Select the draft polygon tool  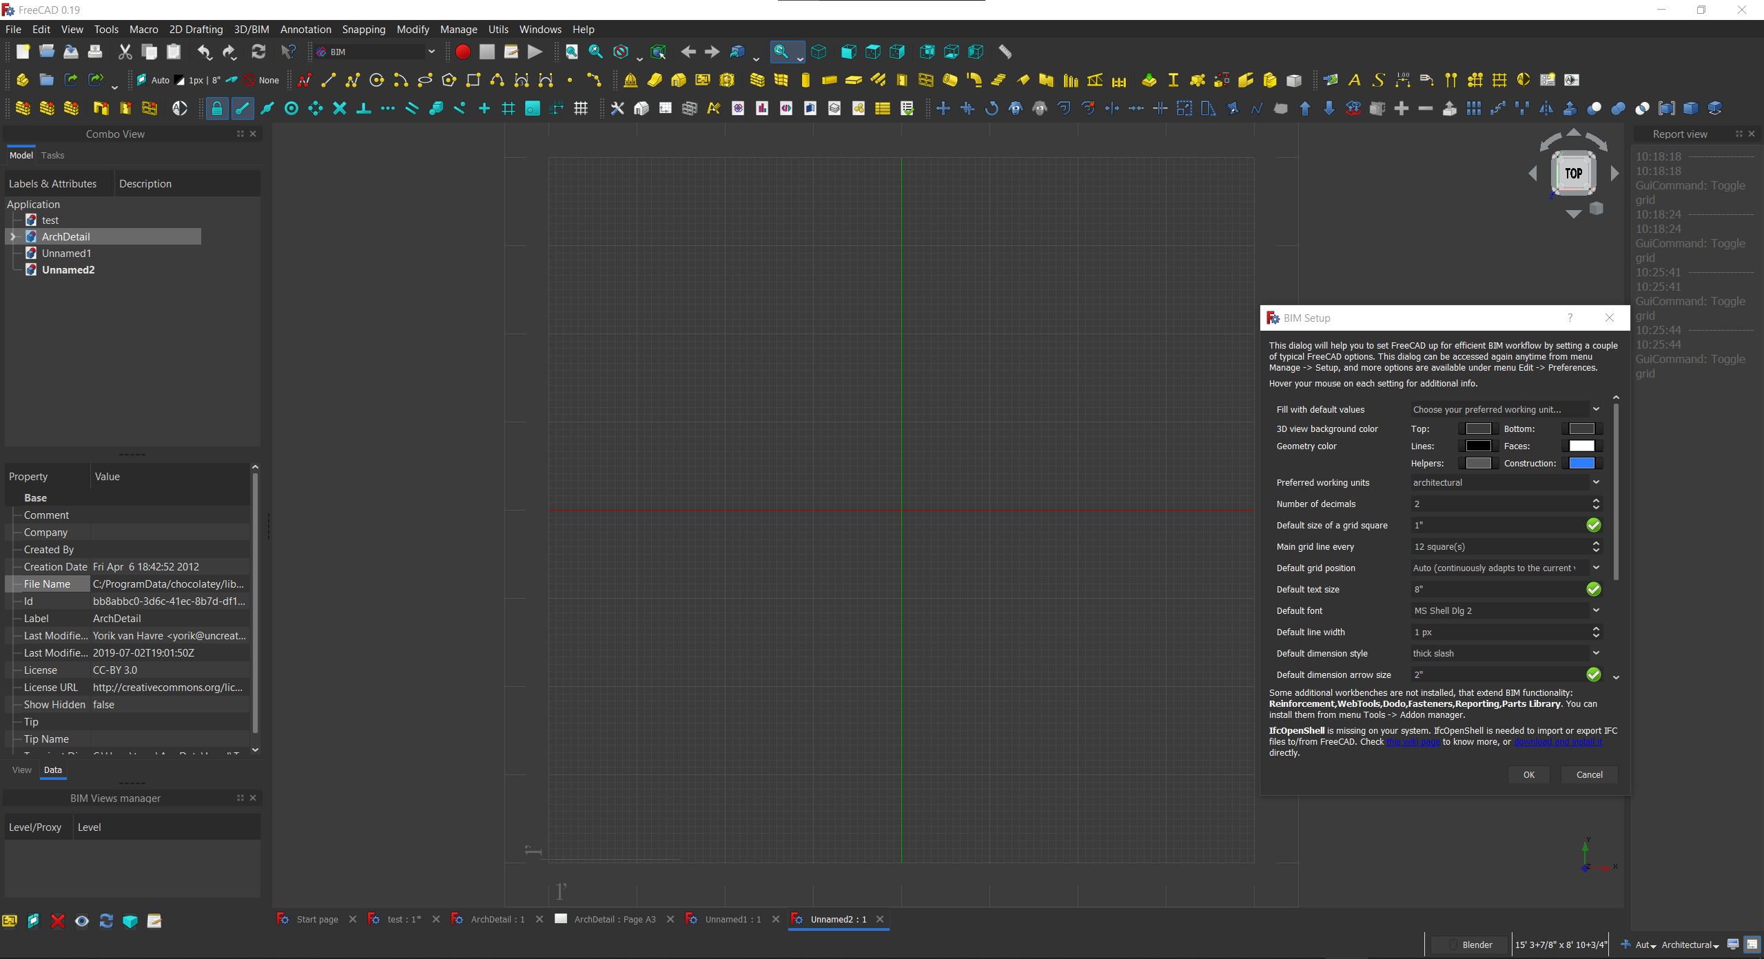point(449,80)
